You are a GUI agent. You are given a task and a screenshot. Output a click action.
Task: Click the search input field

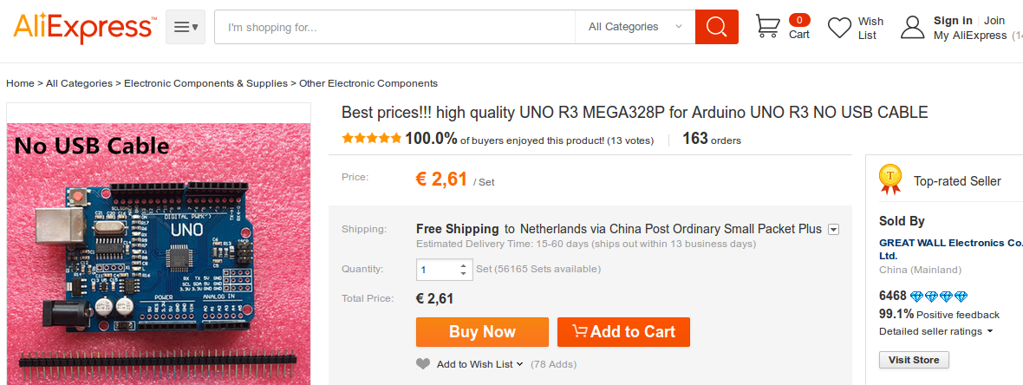click(x=394, y=27)
